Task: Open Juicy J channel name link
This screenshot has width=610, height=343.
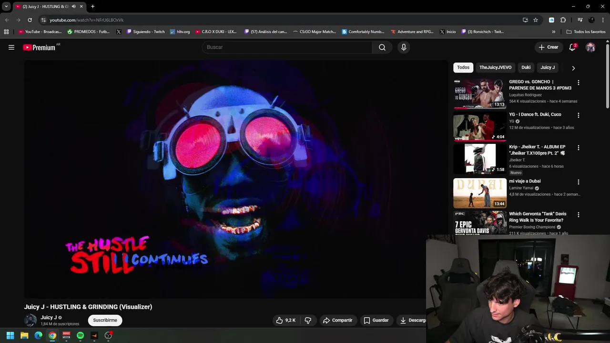Action: coord(49,317)
